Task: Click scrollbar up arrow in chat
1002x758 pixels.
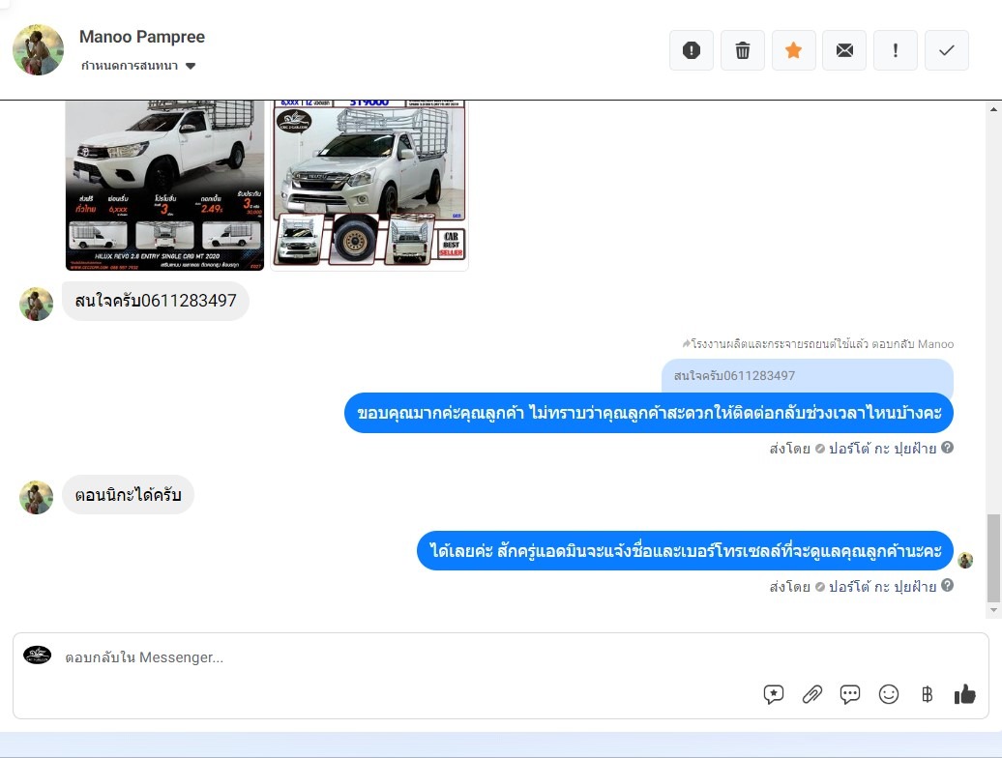Action: pyautogui.click(x=993, y=109)
